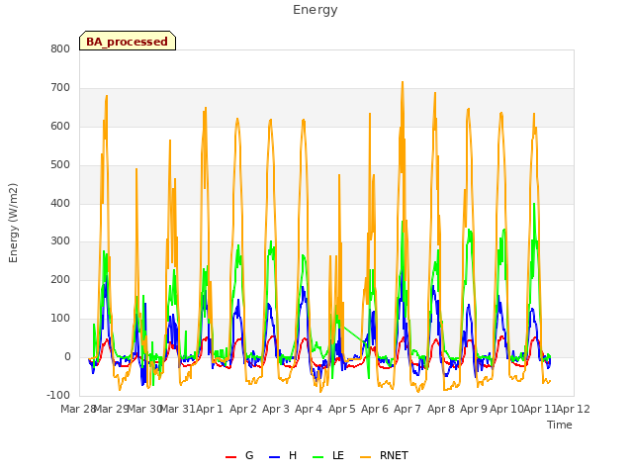Click the 300 y-axis tick label
The width and height of the screenshot is (633, 475).
click(x=60, y=241)
